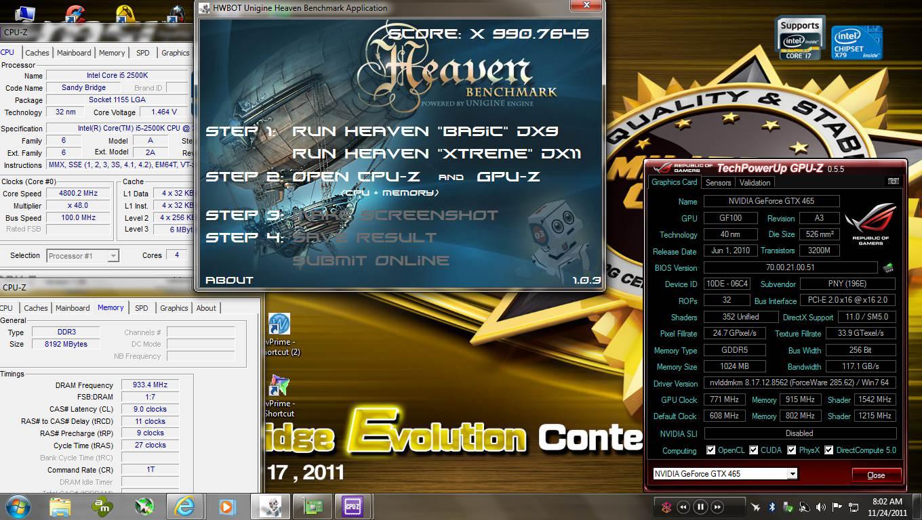Viewport: 922px width, 520px height.
Task: Open the Action Center flag icon
Action: point(837,506)
